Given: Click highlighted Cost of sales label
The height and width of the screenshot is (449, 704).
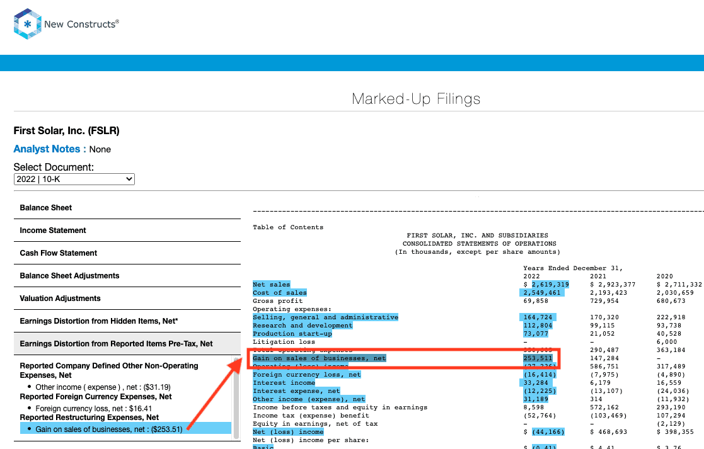Looking at the screenshot, I should pyautogui.click(x=280, y=292).
